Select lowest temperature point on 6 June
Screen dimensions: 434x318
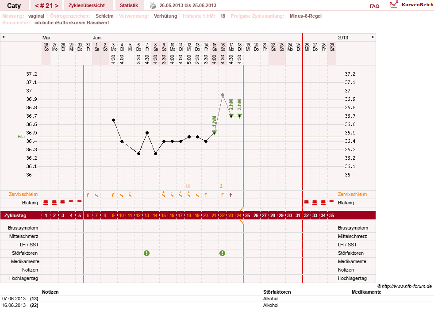(x=138, y=153)
